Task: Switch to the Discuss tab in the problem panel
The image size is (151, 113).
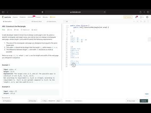Action: click(36, 22)
